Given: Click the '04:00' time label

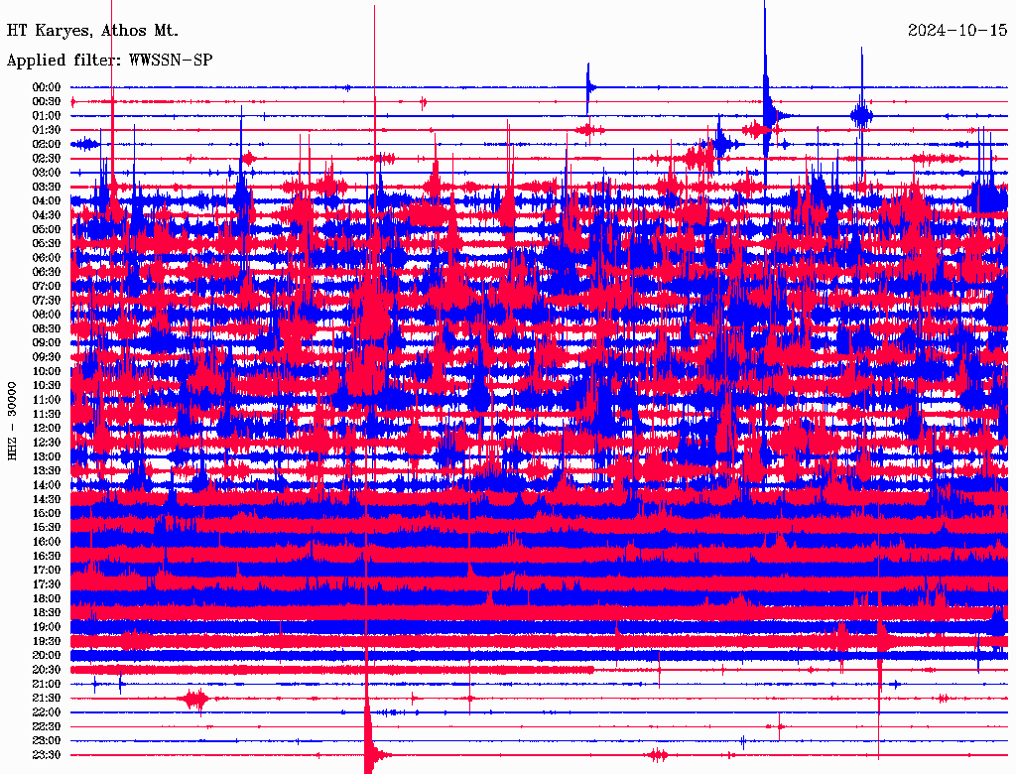Looking at the screenshot, I should [x=47, y=201].
